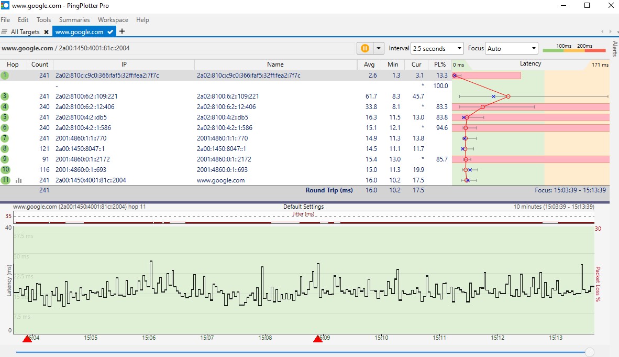Select the hop 4 green circle

coord(5,107)
